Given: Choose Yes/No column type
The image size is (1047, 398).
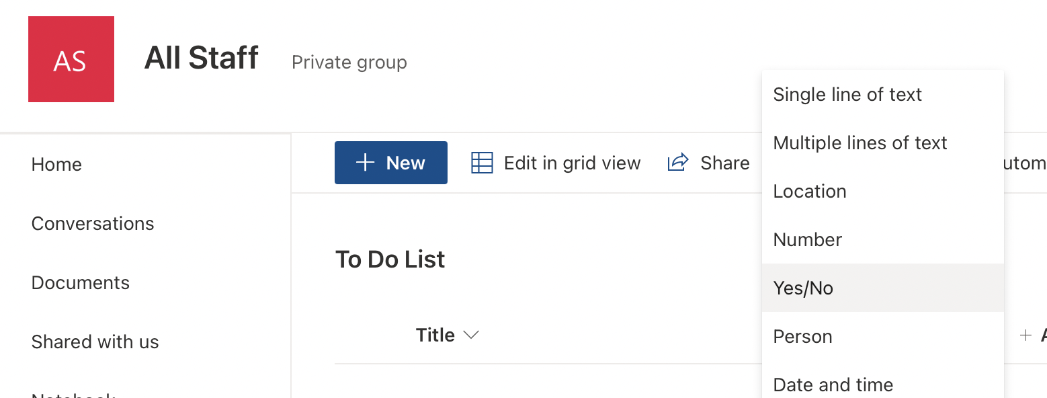Looking at the screenshot, I should [803, 288].
